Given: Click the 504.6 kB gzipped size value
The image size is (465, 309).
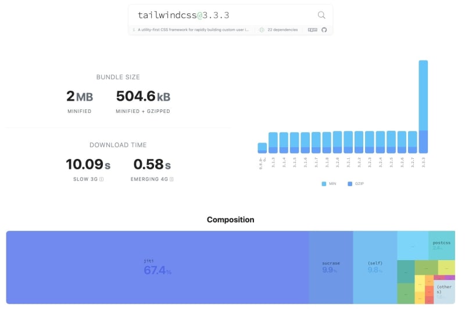Looking at the screenshot, I should [143, 96].
